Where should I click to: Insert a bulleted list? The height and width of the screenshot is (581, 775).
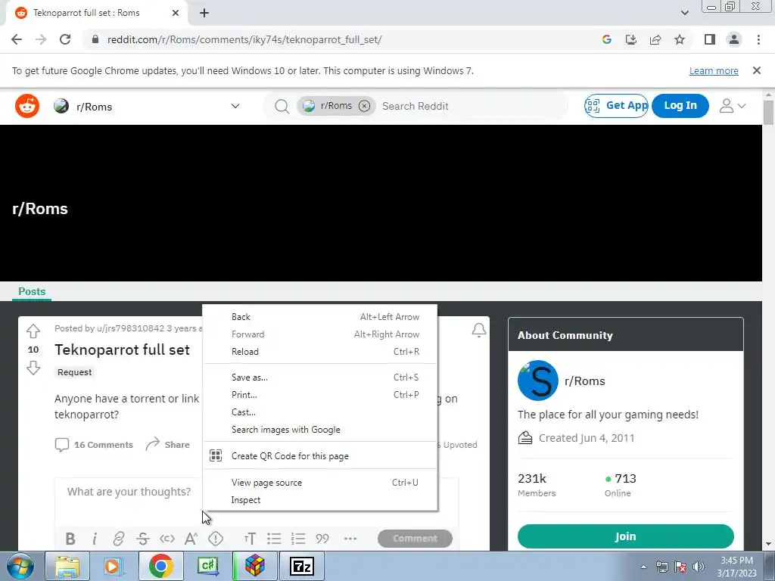[x=274, y=539]
